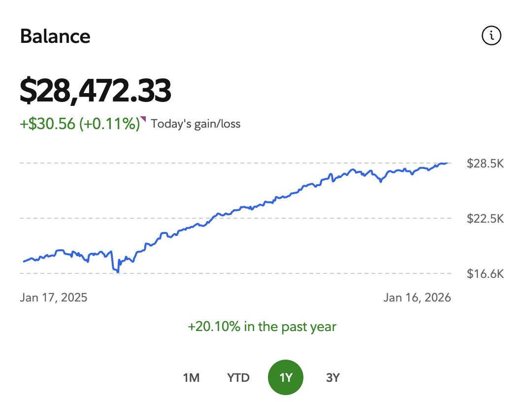Click the Jan 16, 2026 end date
Viewport: 528px width, 402px height.
point(417,298)
